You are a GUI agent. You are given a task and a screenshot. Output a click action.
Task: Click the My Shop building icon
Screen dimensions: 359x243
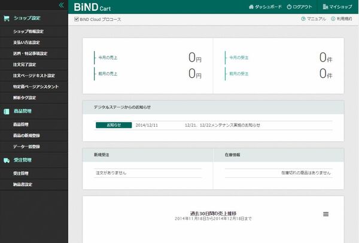325,7
